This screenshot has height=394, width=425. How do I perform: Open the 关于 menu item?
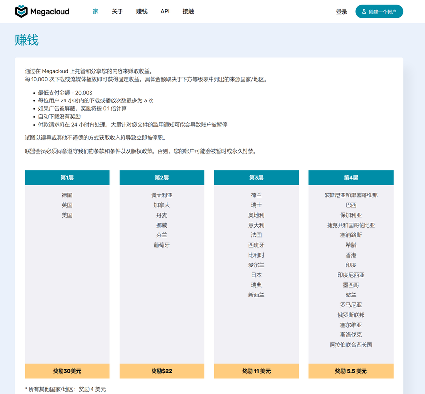[118, 11]
